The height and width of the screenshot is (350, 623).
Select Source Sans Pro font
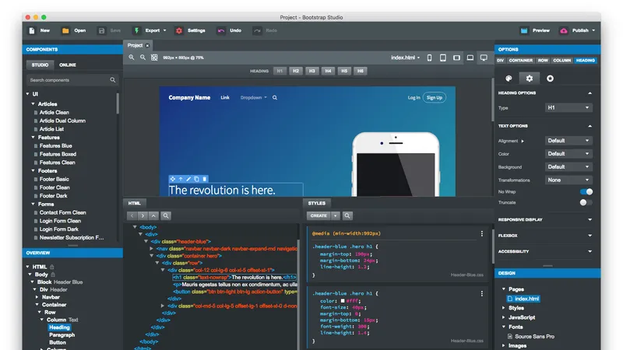point(534,337)
